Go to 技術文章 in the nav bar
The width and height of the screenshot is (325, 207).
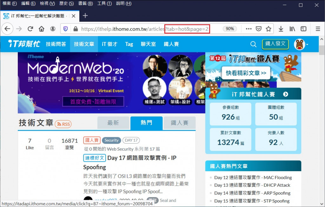[x=84, y=44]
